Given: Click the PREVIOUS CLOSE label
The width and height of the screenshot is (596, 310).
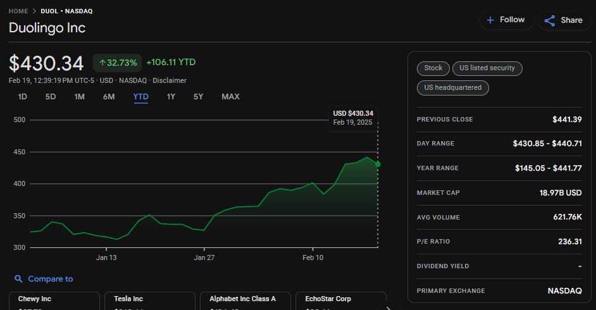Looking at the screenshot, I should point(445,120).
